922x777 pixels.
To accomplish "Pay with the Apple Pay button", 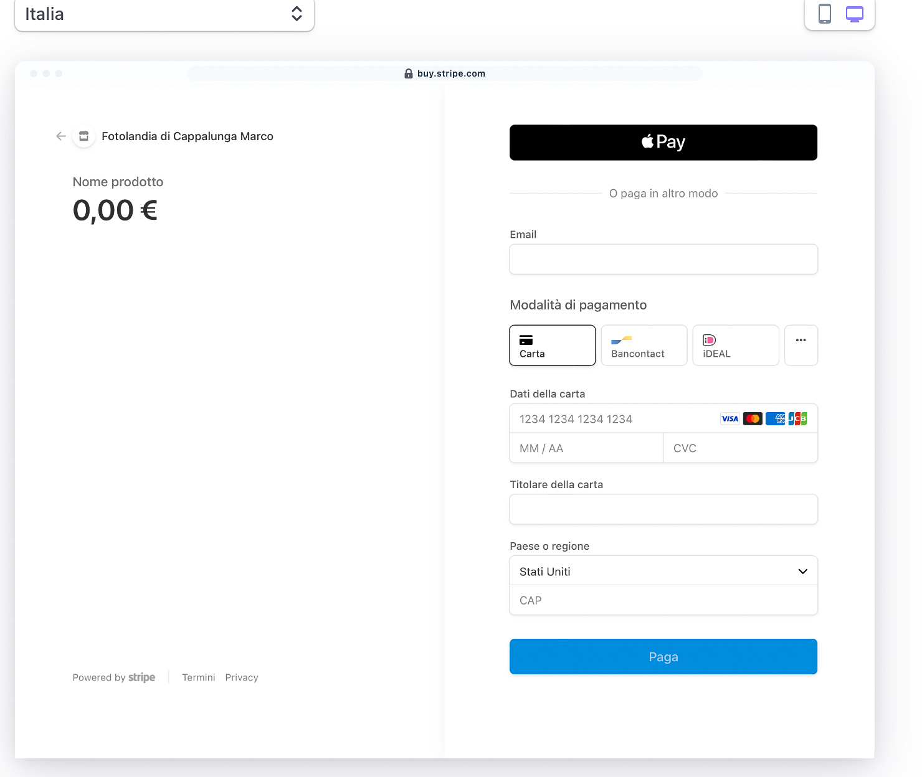I will [663, 143].
